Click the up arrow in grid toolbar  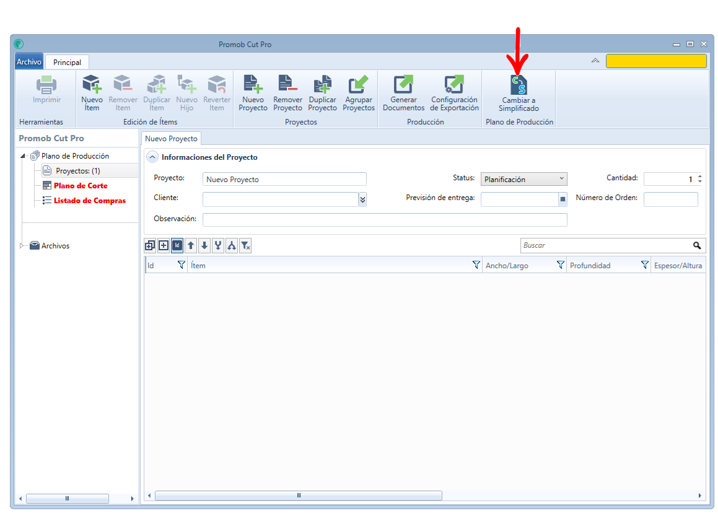pos(191,246)
